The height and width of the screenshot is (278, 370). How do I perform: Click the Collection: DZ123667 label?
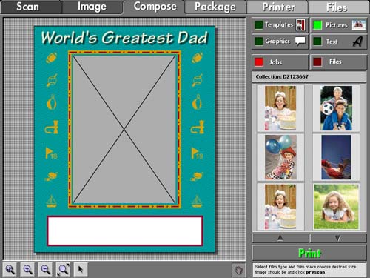pyautogui.click(x=282, y=76)
